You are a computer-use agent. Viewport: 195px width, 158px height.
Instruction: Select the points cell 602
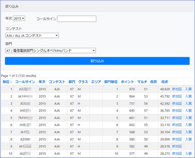[127, 125]
